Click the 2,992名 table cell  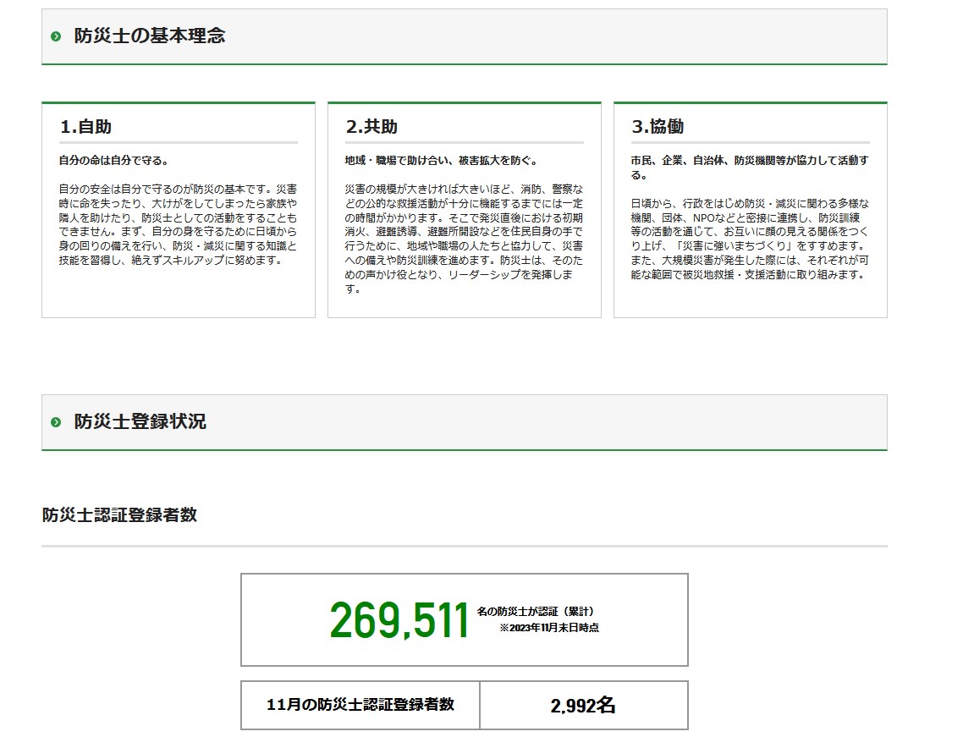pyautogui.click(x=583, y=706)
